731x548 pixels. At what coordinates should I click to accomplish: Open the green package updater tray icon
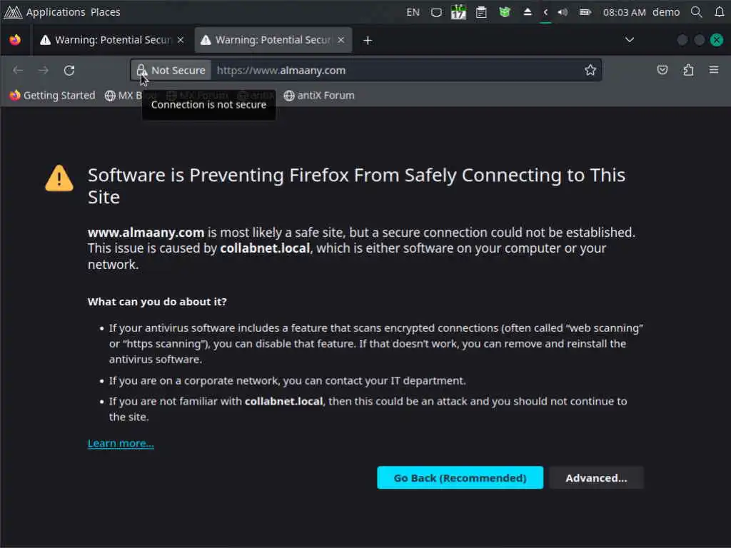click(x=505, y=12)
